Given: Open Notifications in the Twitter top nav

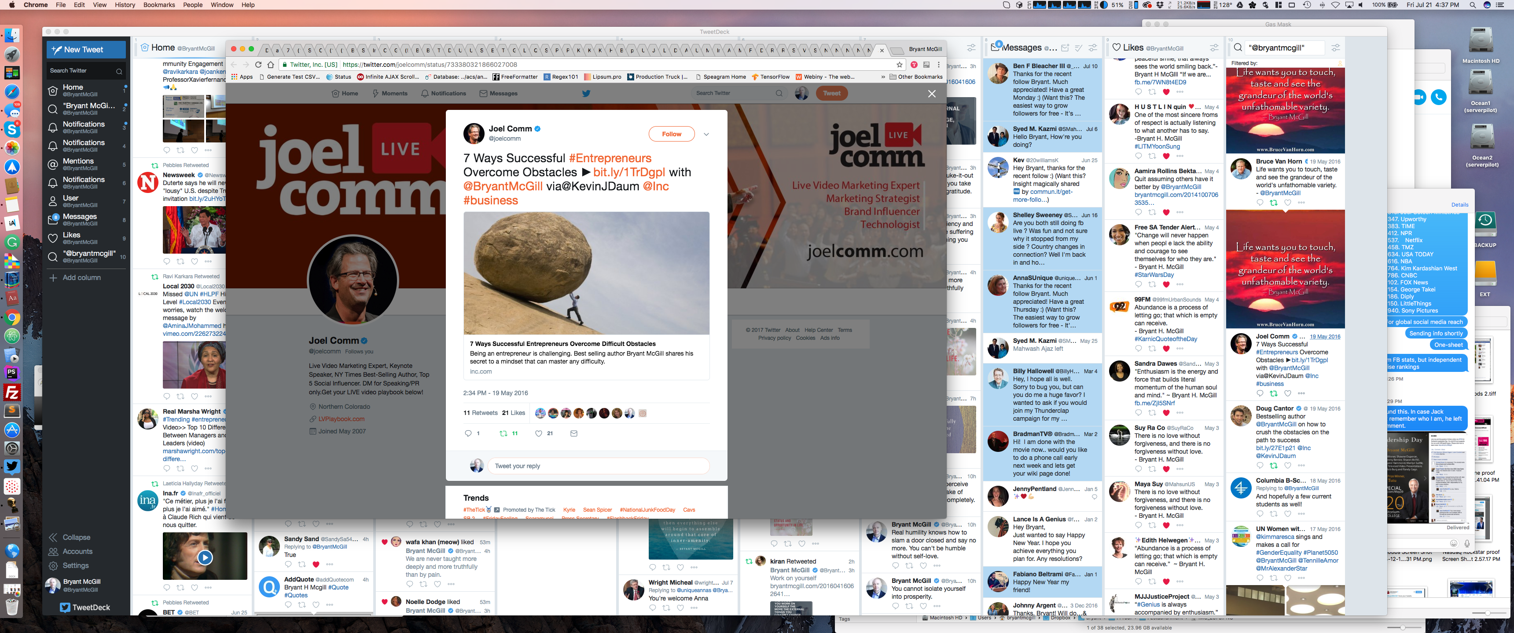Looking at the screenshot, I should [444, 93].
